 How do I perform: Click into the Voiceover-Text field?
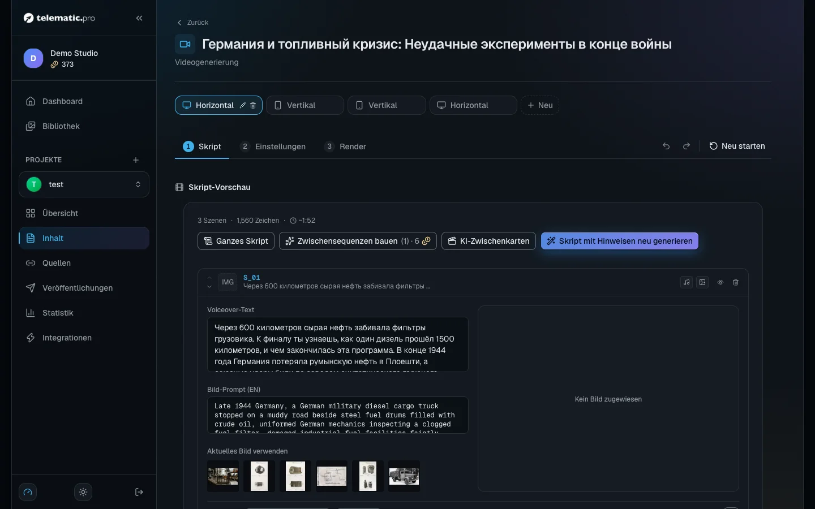pos(338,344)
